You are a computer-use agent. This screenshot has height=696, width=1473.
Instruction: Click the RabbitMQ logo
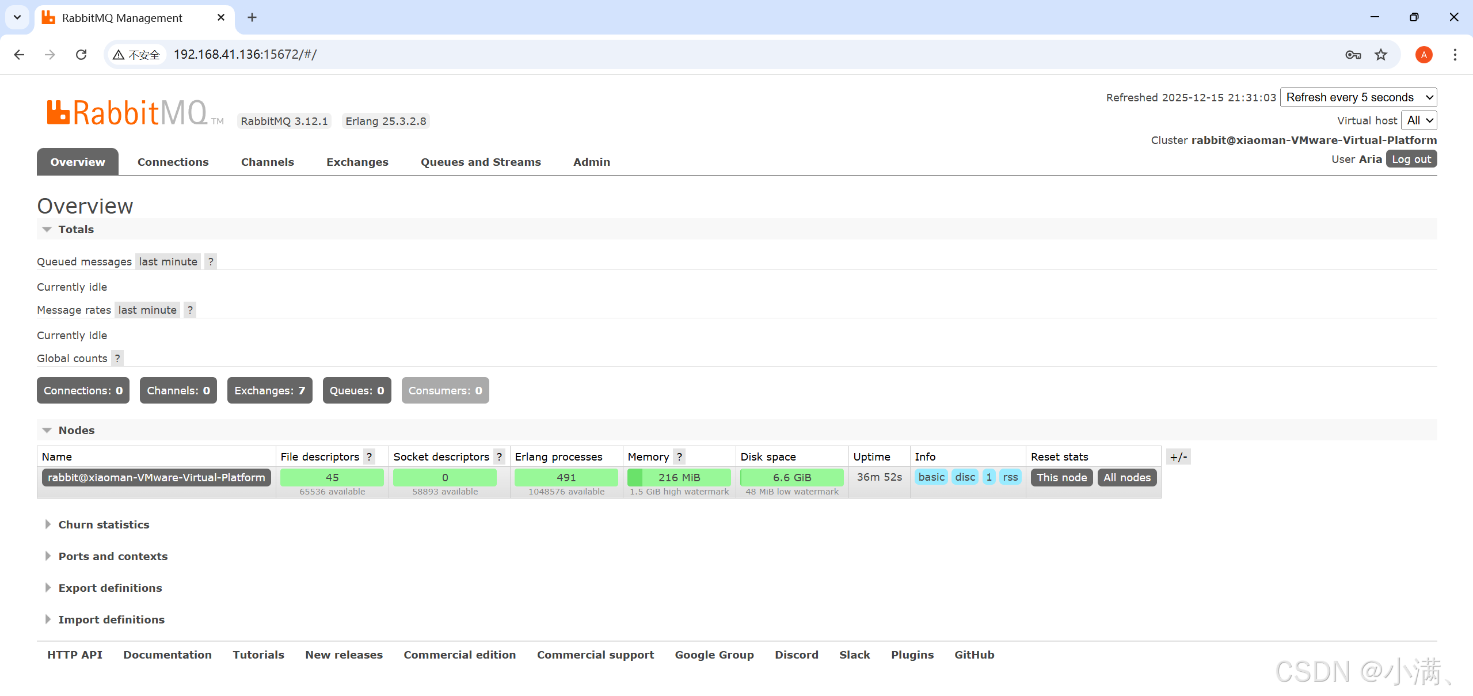[128, 113]
